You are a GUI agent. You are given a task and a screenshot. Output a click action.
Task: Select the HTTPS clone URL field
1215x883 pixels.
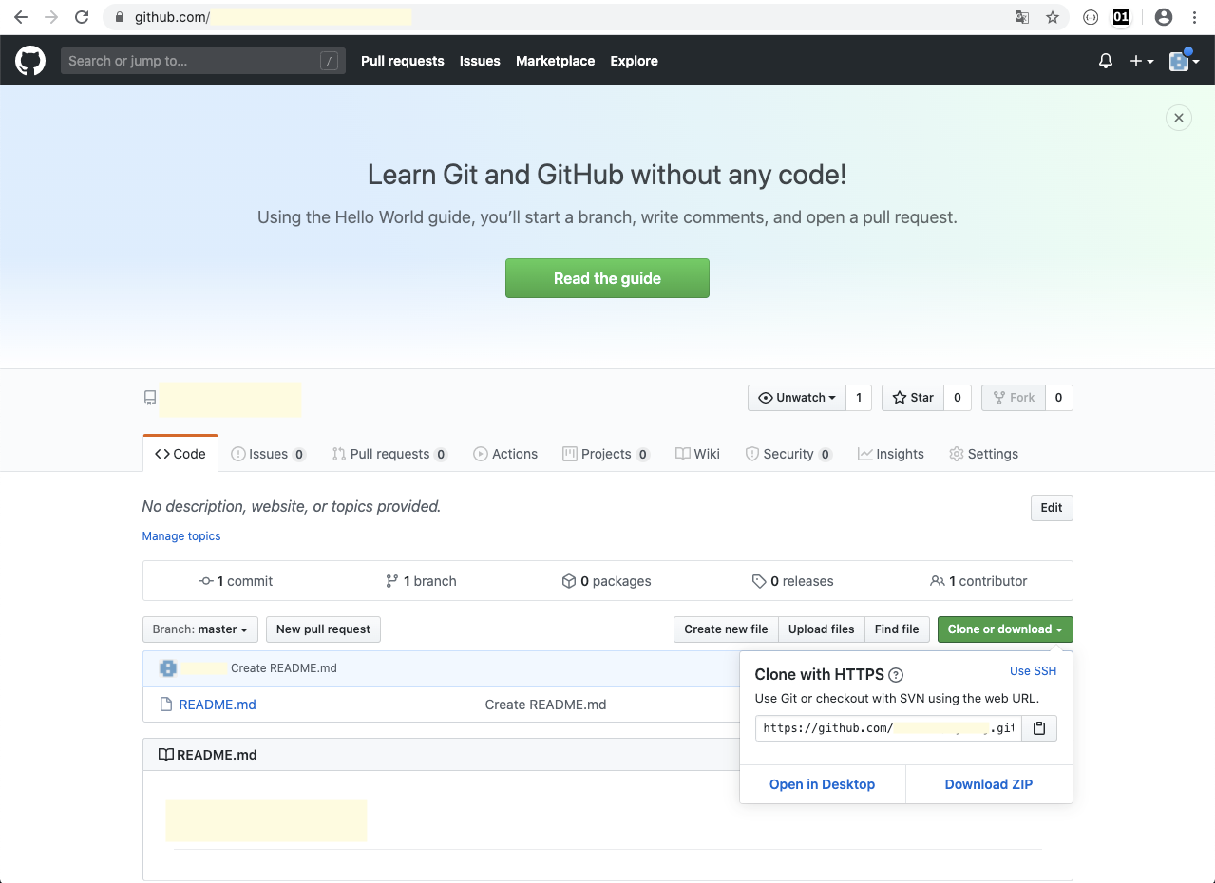point(888,728)
